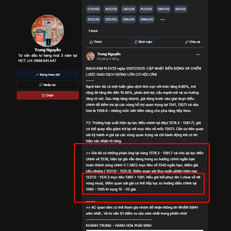
Task: Select the KCEZ25 ticker tag
Action: 111,9
